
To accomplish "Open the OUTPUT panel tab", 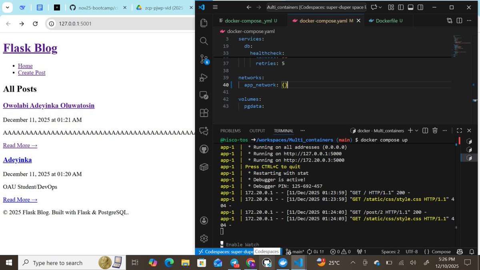I will (257, 131).
